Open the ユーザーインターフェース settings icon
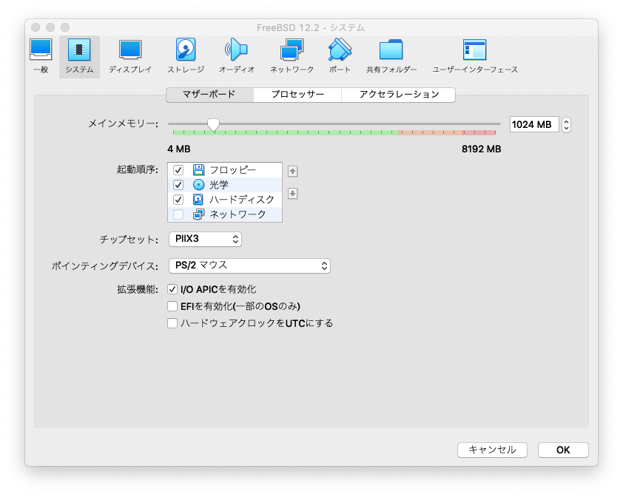This screenshot has height=497, width=623. pos(475,56)
